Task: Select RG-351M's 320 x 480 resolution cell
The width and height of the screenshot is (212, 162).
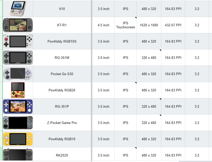Action: tap(149, 58)
